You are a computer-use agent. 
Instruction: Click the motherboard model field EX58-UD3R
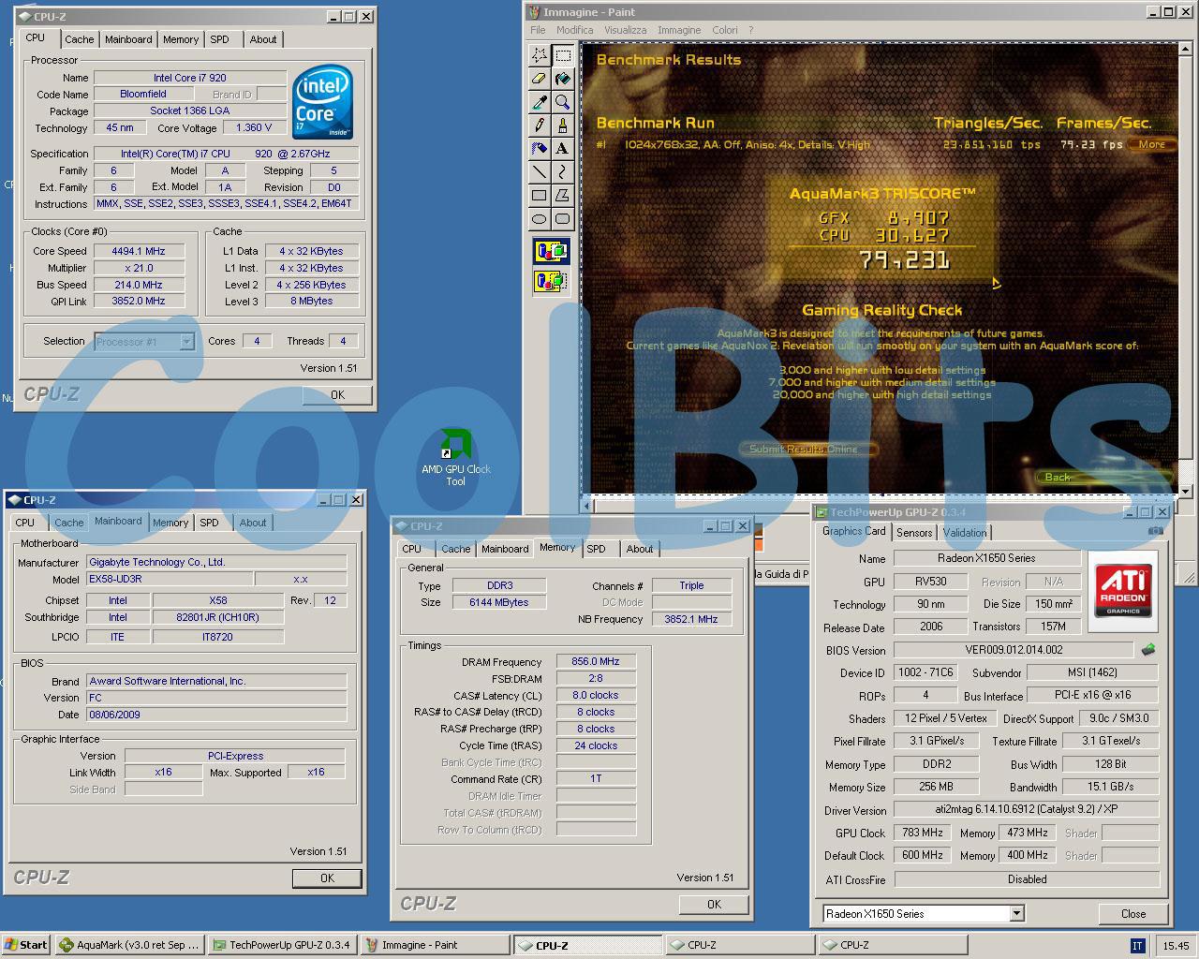coord(169,579)
